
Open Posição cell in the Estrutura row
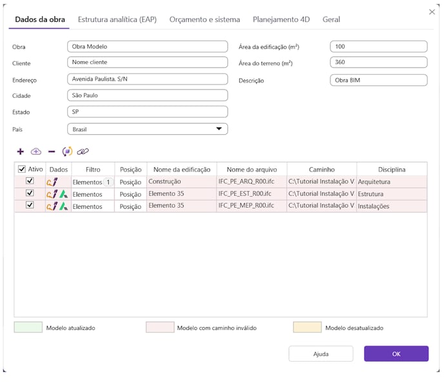130,194
